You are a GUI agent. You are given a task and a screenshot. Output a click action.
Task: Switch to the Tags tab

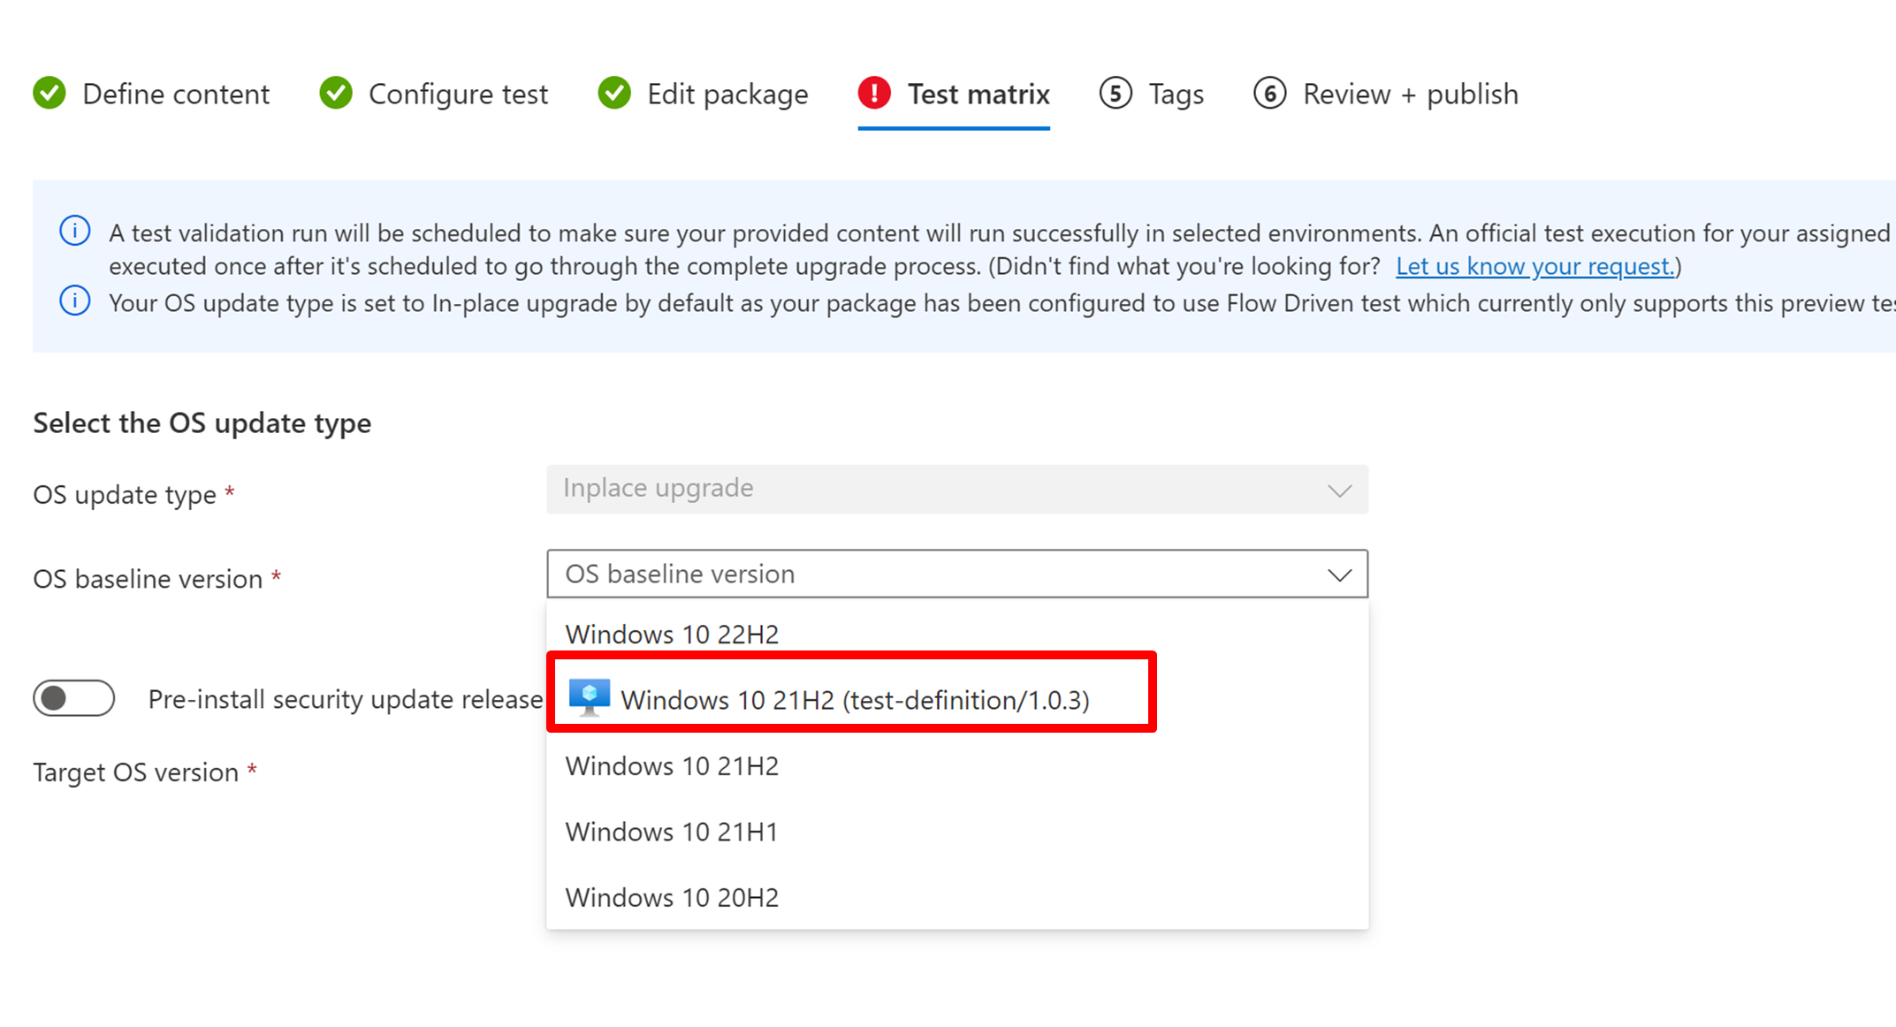1176,94
